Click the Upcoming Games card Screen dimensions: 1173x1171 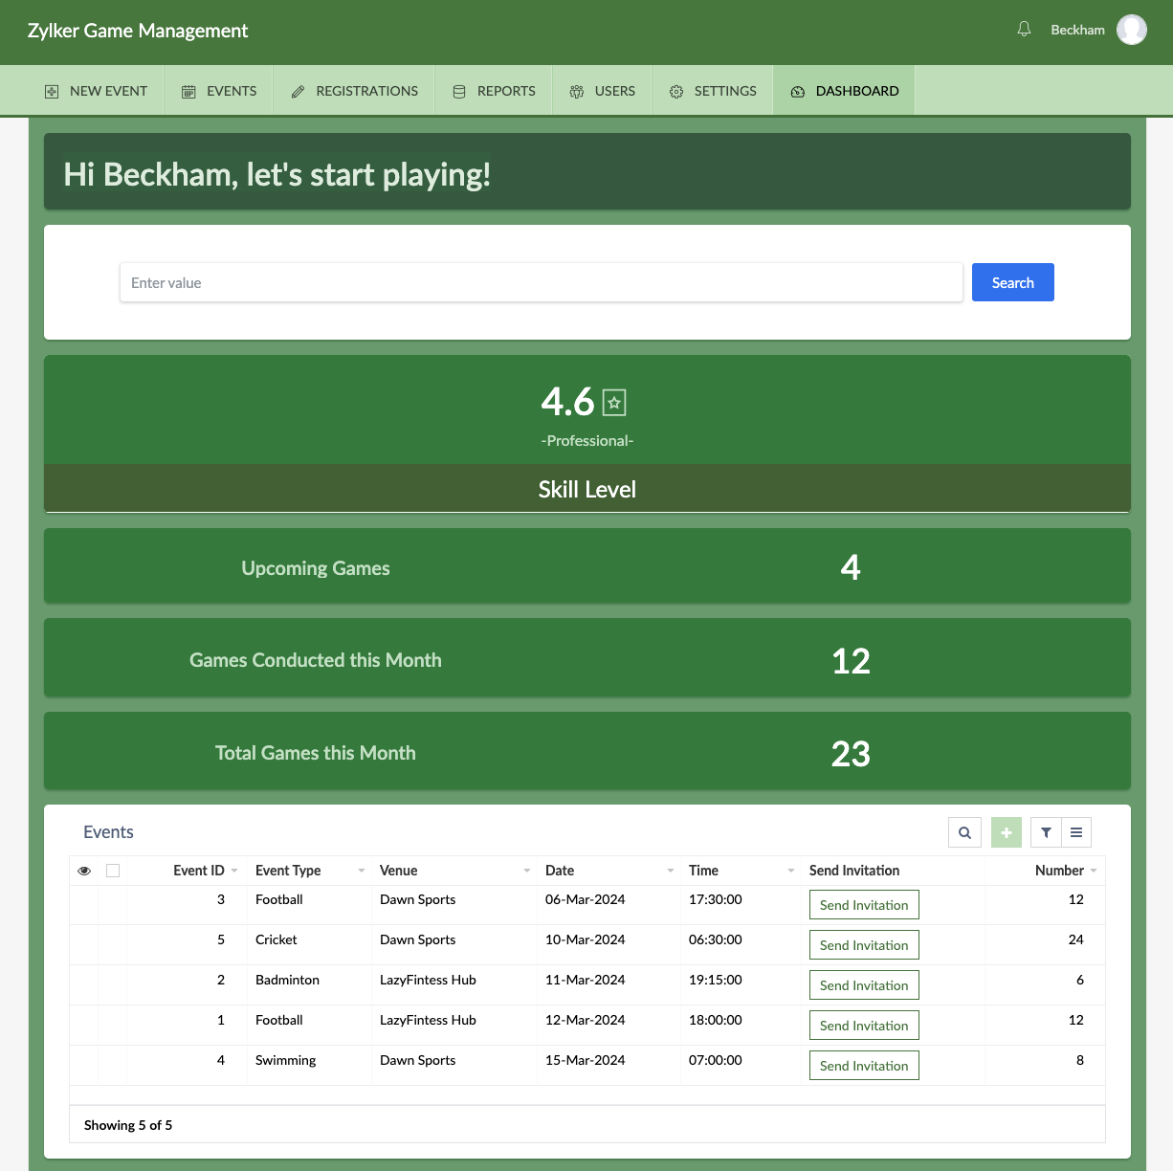[x=587, y=566]
